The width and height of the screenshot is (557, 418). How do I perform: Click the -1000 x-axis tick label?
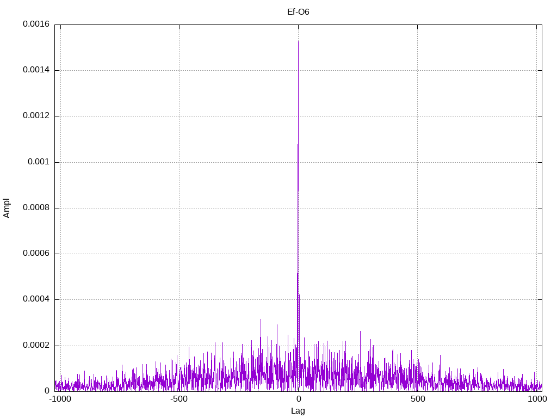[x=60, y=399]
